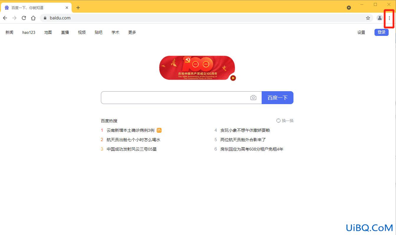Open hot search 云南新增本土确诊病例3例

tap(131, 130)
